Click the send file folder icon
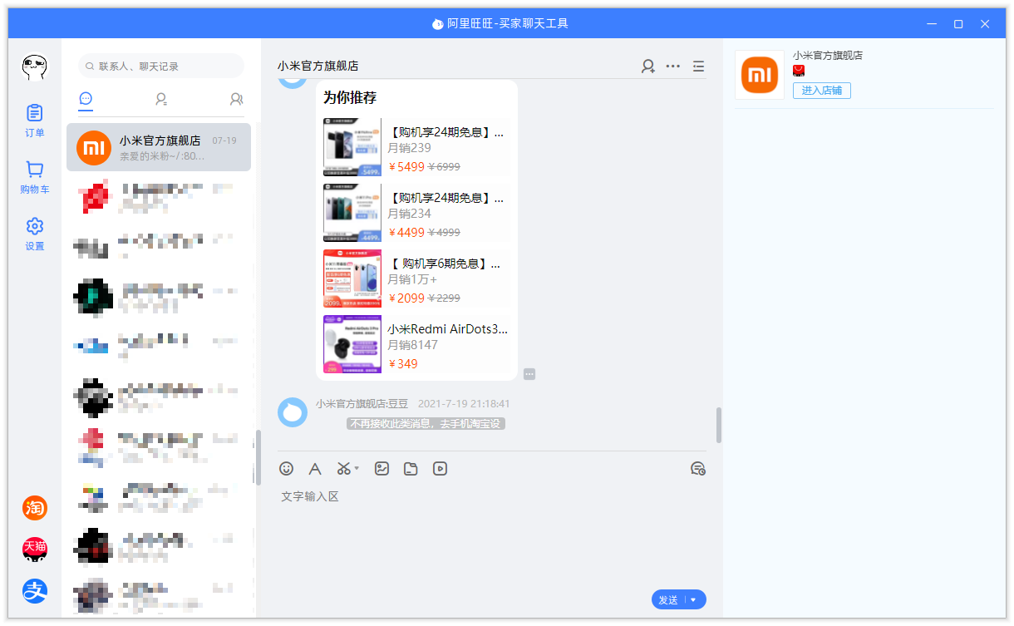The width and height of the screenshot is (1014, 626). (411, 469)
